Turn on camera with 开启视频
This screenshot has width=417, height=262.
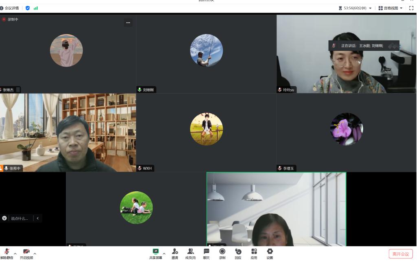pyautogui.click(x=26, y=254)
